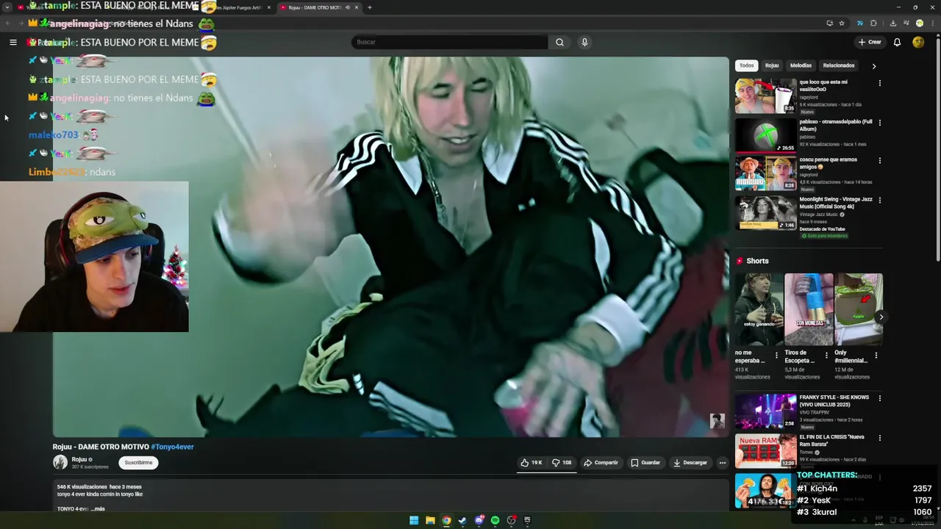
Task: Select the 'Todos' filter chip
Action: tap(746, 65)
